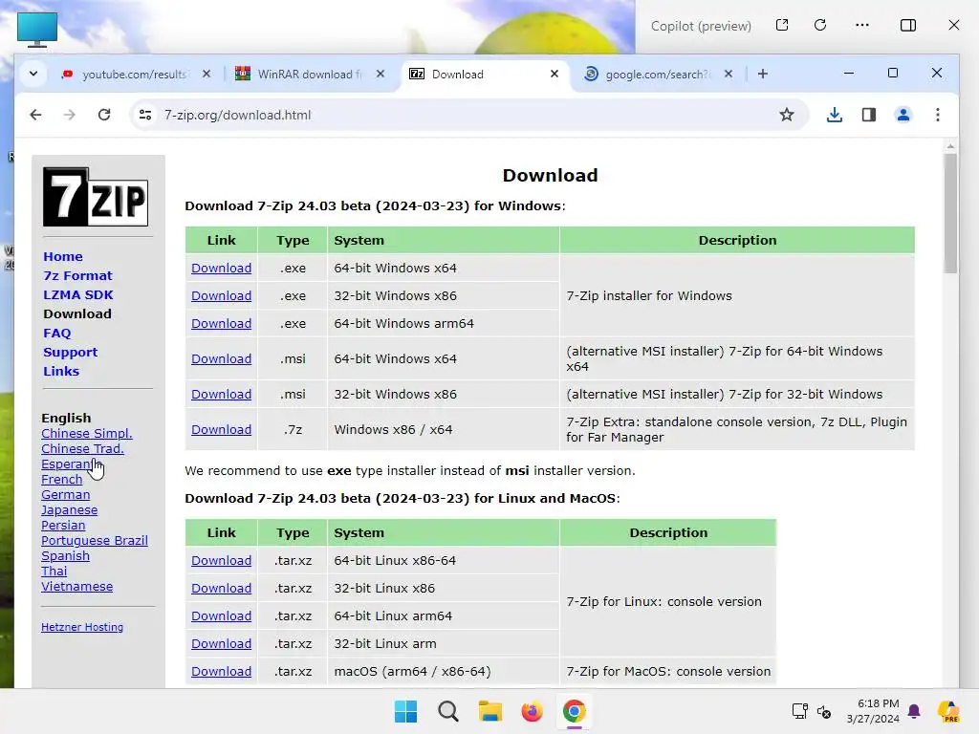
Task: Close the google.com search tab
Action: click(x=728, y=74)
